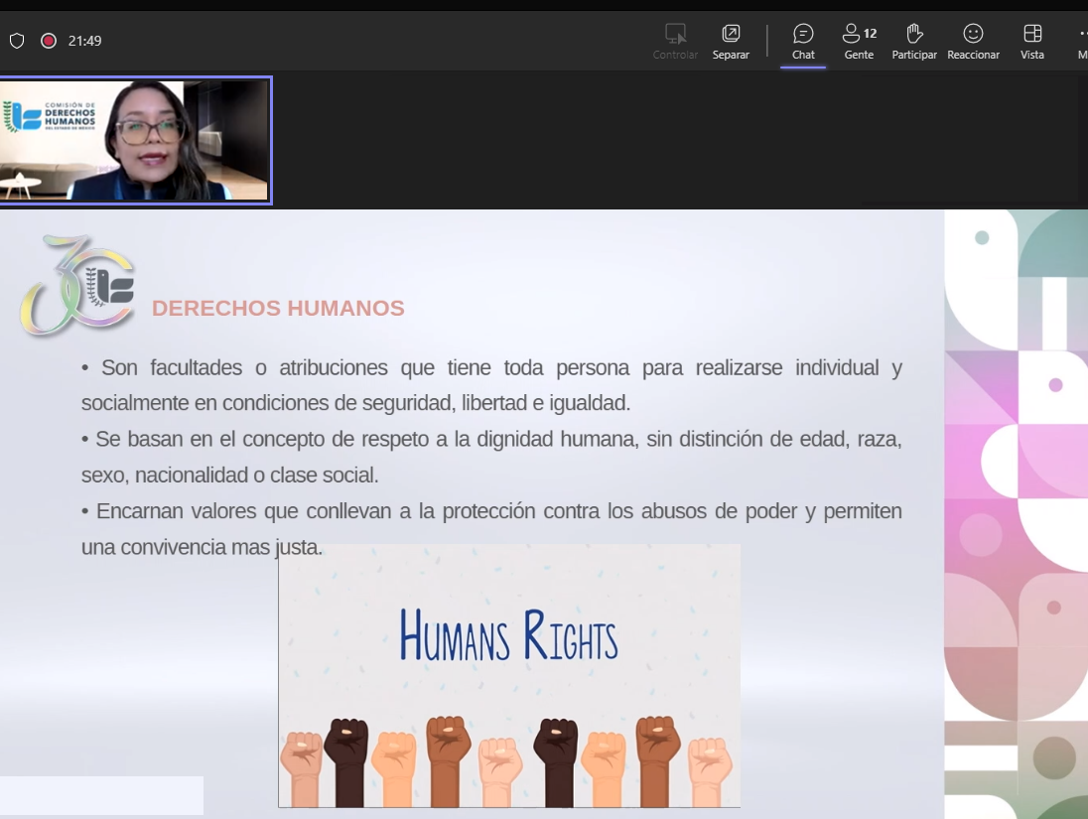Raise hand with Participar button
Viewport: 1088px width, 819px height.
[914, 42]
